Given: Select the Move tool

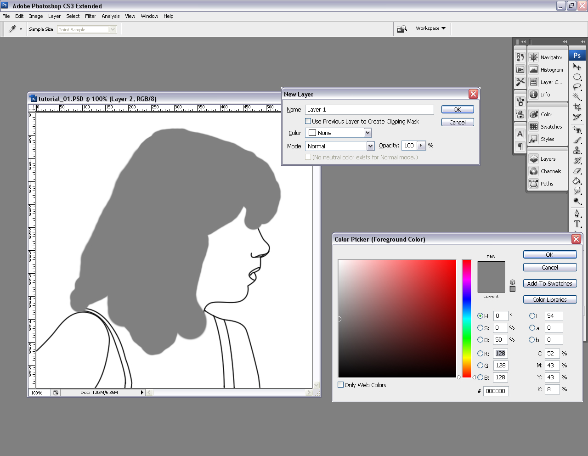Looking at the screenshot, I should coord(577,67).
